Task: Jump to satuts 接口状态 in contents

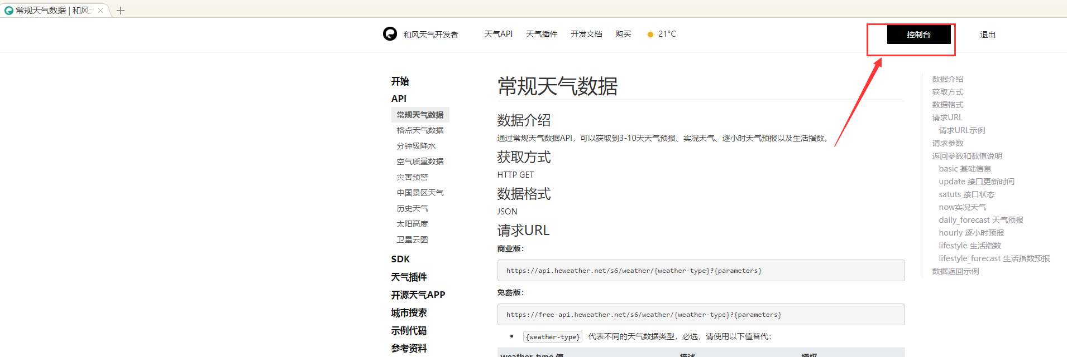Action: [x=966, y=194]
